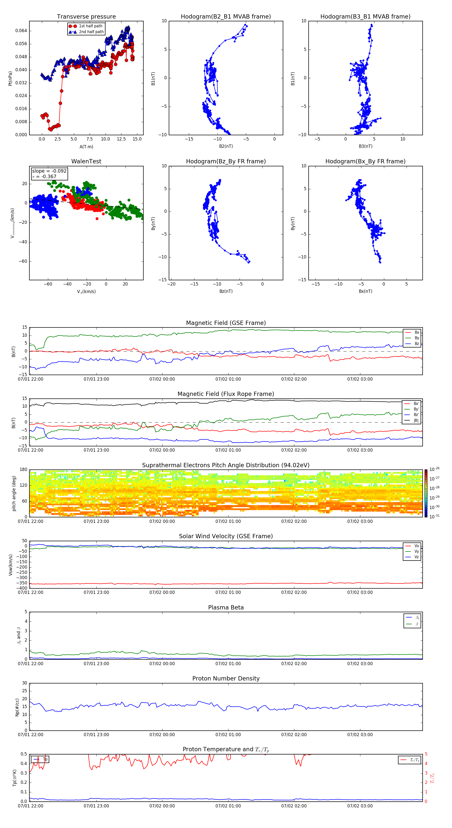Click the "Transverse pressure" plot title

click(x=86, y=16)
